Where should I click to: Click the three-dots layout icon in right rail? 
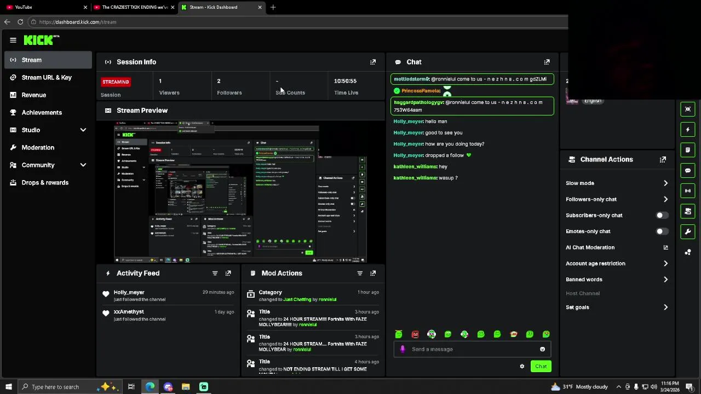pyautogui.click(x=688, y=252)
